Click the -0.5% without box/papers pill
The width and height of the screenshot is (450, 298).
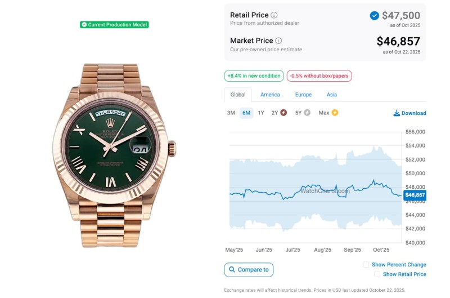click(x=319, y=76)
